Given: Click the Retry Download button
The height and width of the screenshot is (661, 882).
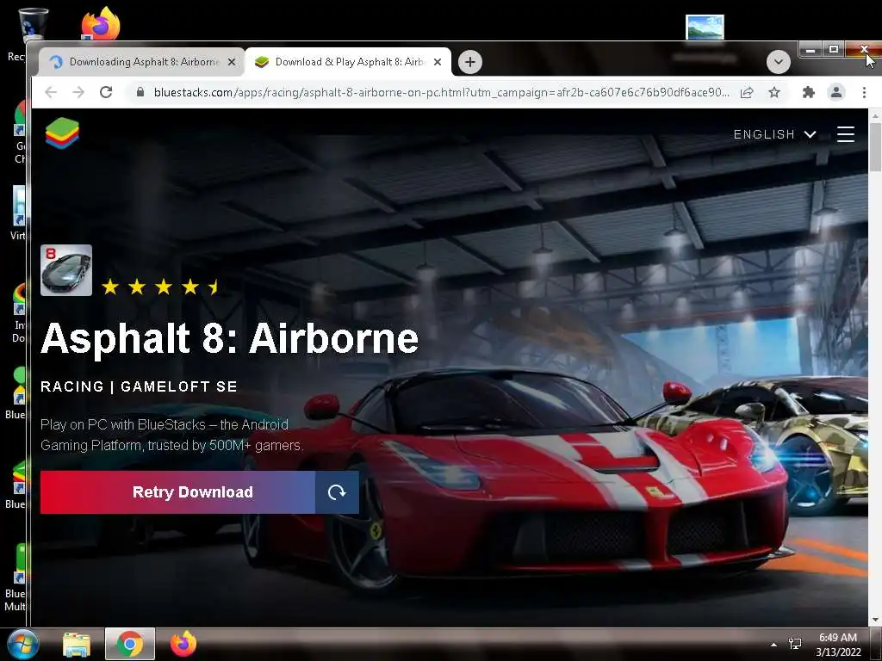Looking at the screenshot, I should 177,492.
